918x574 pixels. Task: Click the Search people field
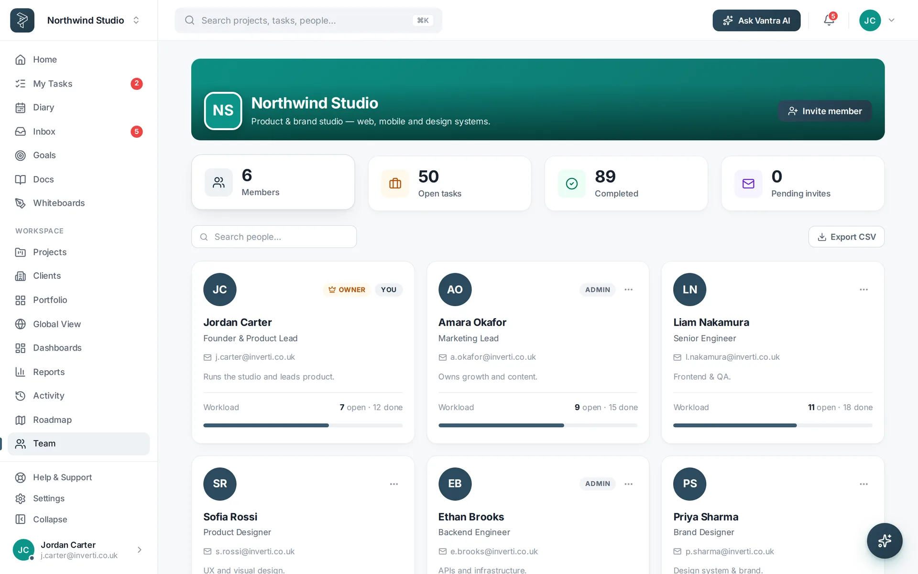(x=274, y=237)
